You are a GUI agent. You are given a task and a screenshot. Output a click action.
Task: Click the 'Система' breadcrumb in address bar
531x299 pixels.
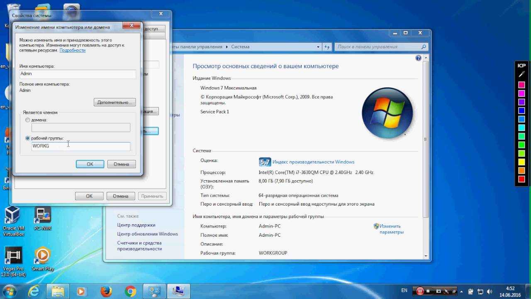(240, 47)
